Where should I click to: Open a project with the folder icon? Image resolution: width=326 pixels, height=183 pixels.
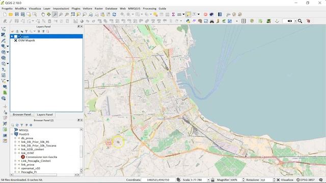pos(11,14)
